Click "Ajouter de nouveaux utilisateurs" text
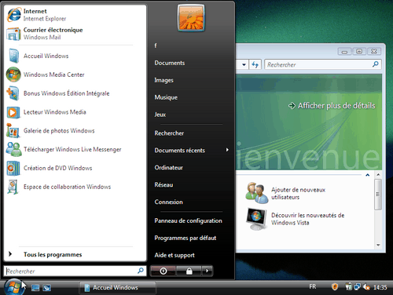The height and width of the screenshot is (295, 393). coord(298,194)
